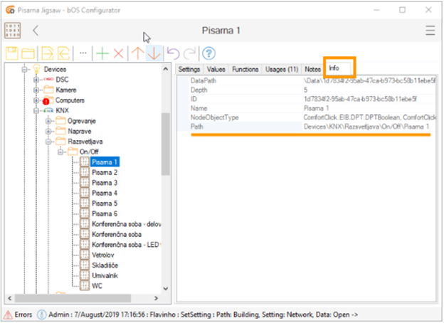444x323 pixels.
Task: Click the back chevron in header
Action: 36,31
